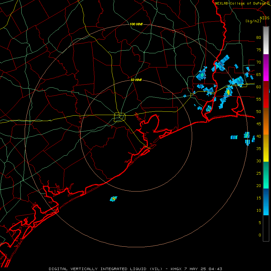The image size is (271, 271).
Task: Click the "50 NMI" range ring label
Action: (136, 80)
